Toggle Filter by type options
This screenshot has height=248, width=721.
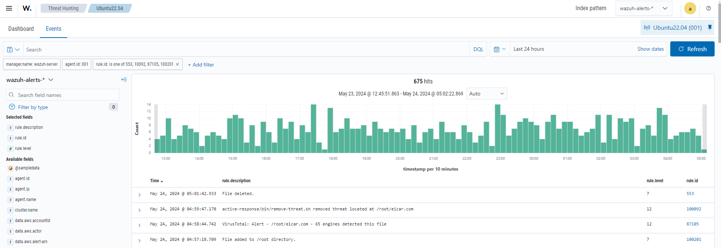(33, 107)
